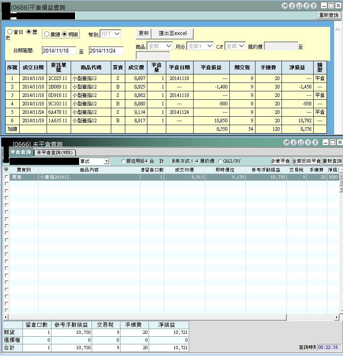Image resolution: width=343 pixels, height=356 pixels.
Task: Click the help question icon in 未平倉查詢 window
Action: [308, 142]
